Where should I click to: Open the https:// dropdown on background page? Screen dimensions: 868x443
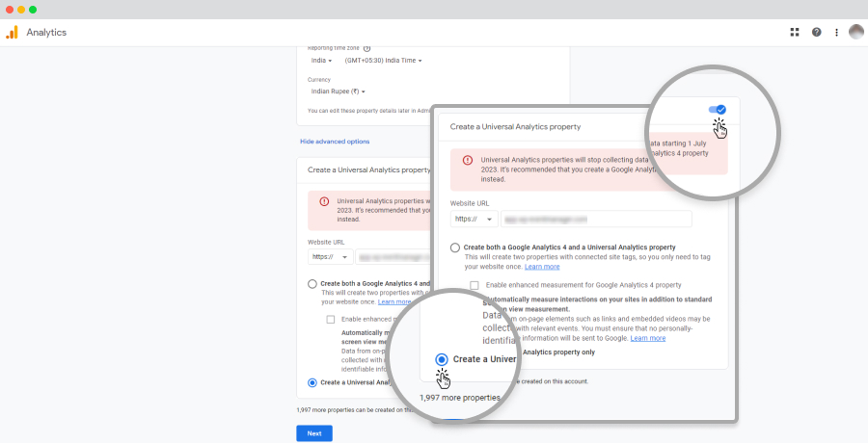point(330,257)
